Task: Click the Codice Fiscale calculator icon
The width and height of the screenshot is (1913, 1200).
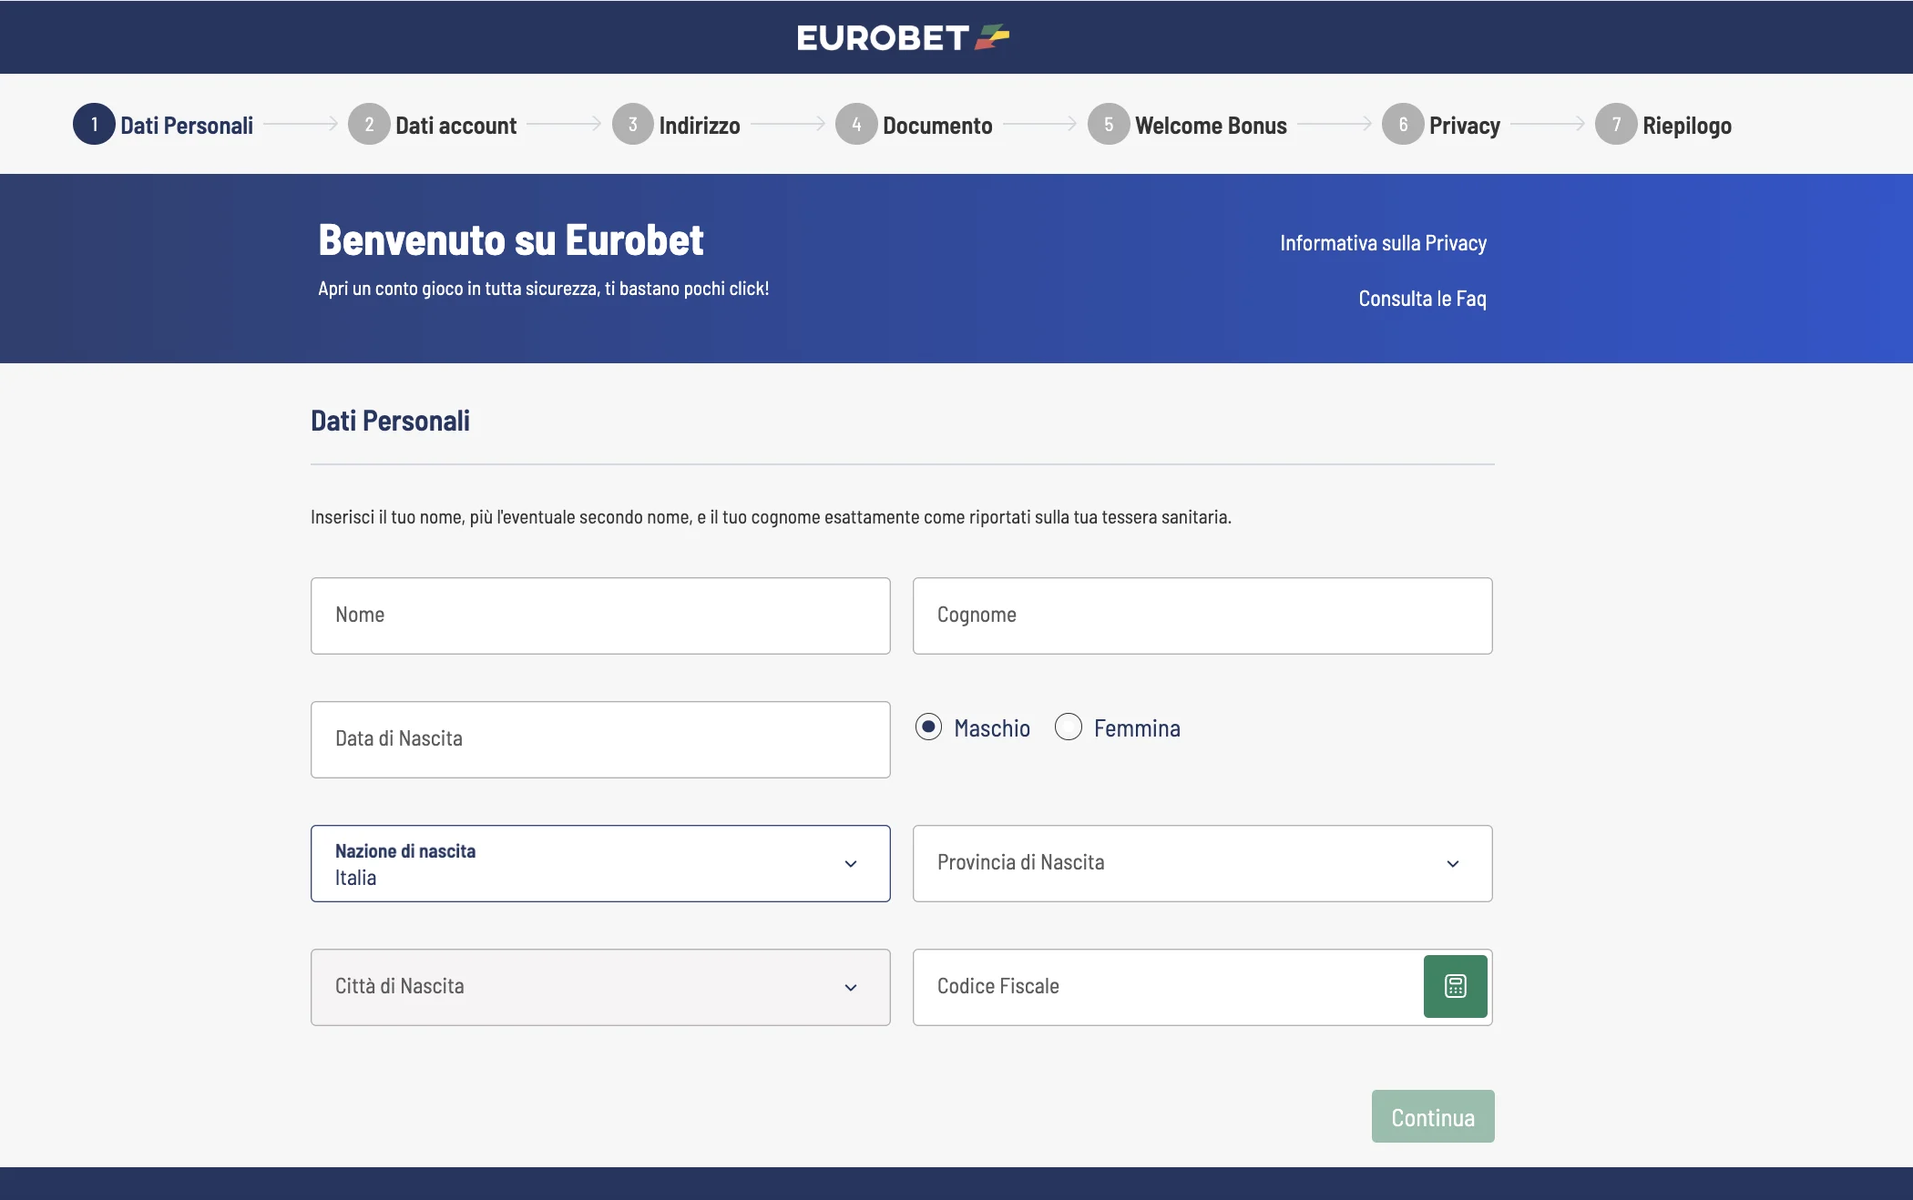Action: point(1454,986)
